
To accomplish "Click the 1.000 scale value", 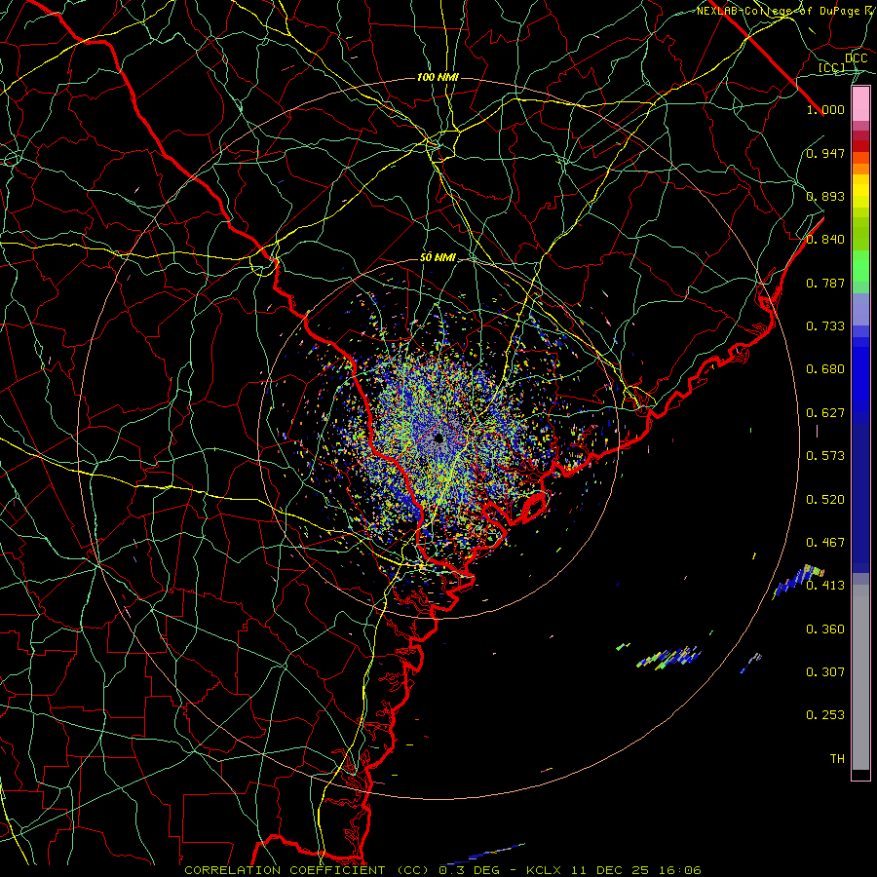I will pyautogui.click(x=825, y=109).
